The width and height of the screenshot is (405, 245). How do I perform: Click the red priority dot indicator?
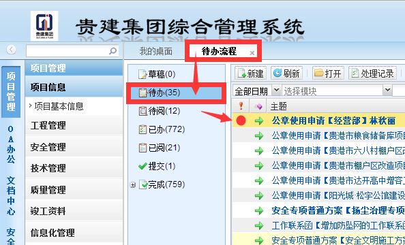pos(241,120)
